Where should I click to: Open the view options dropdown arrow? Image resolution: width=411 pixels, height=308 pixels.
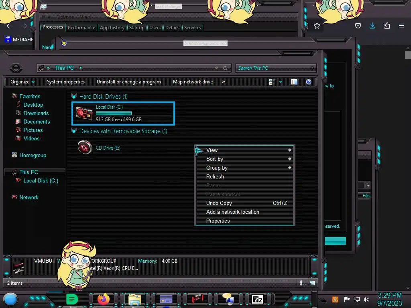click(281, 82)
